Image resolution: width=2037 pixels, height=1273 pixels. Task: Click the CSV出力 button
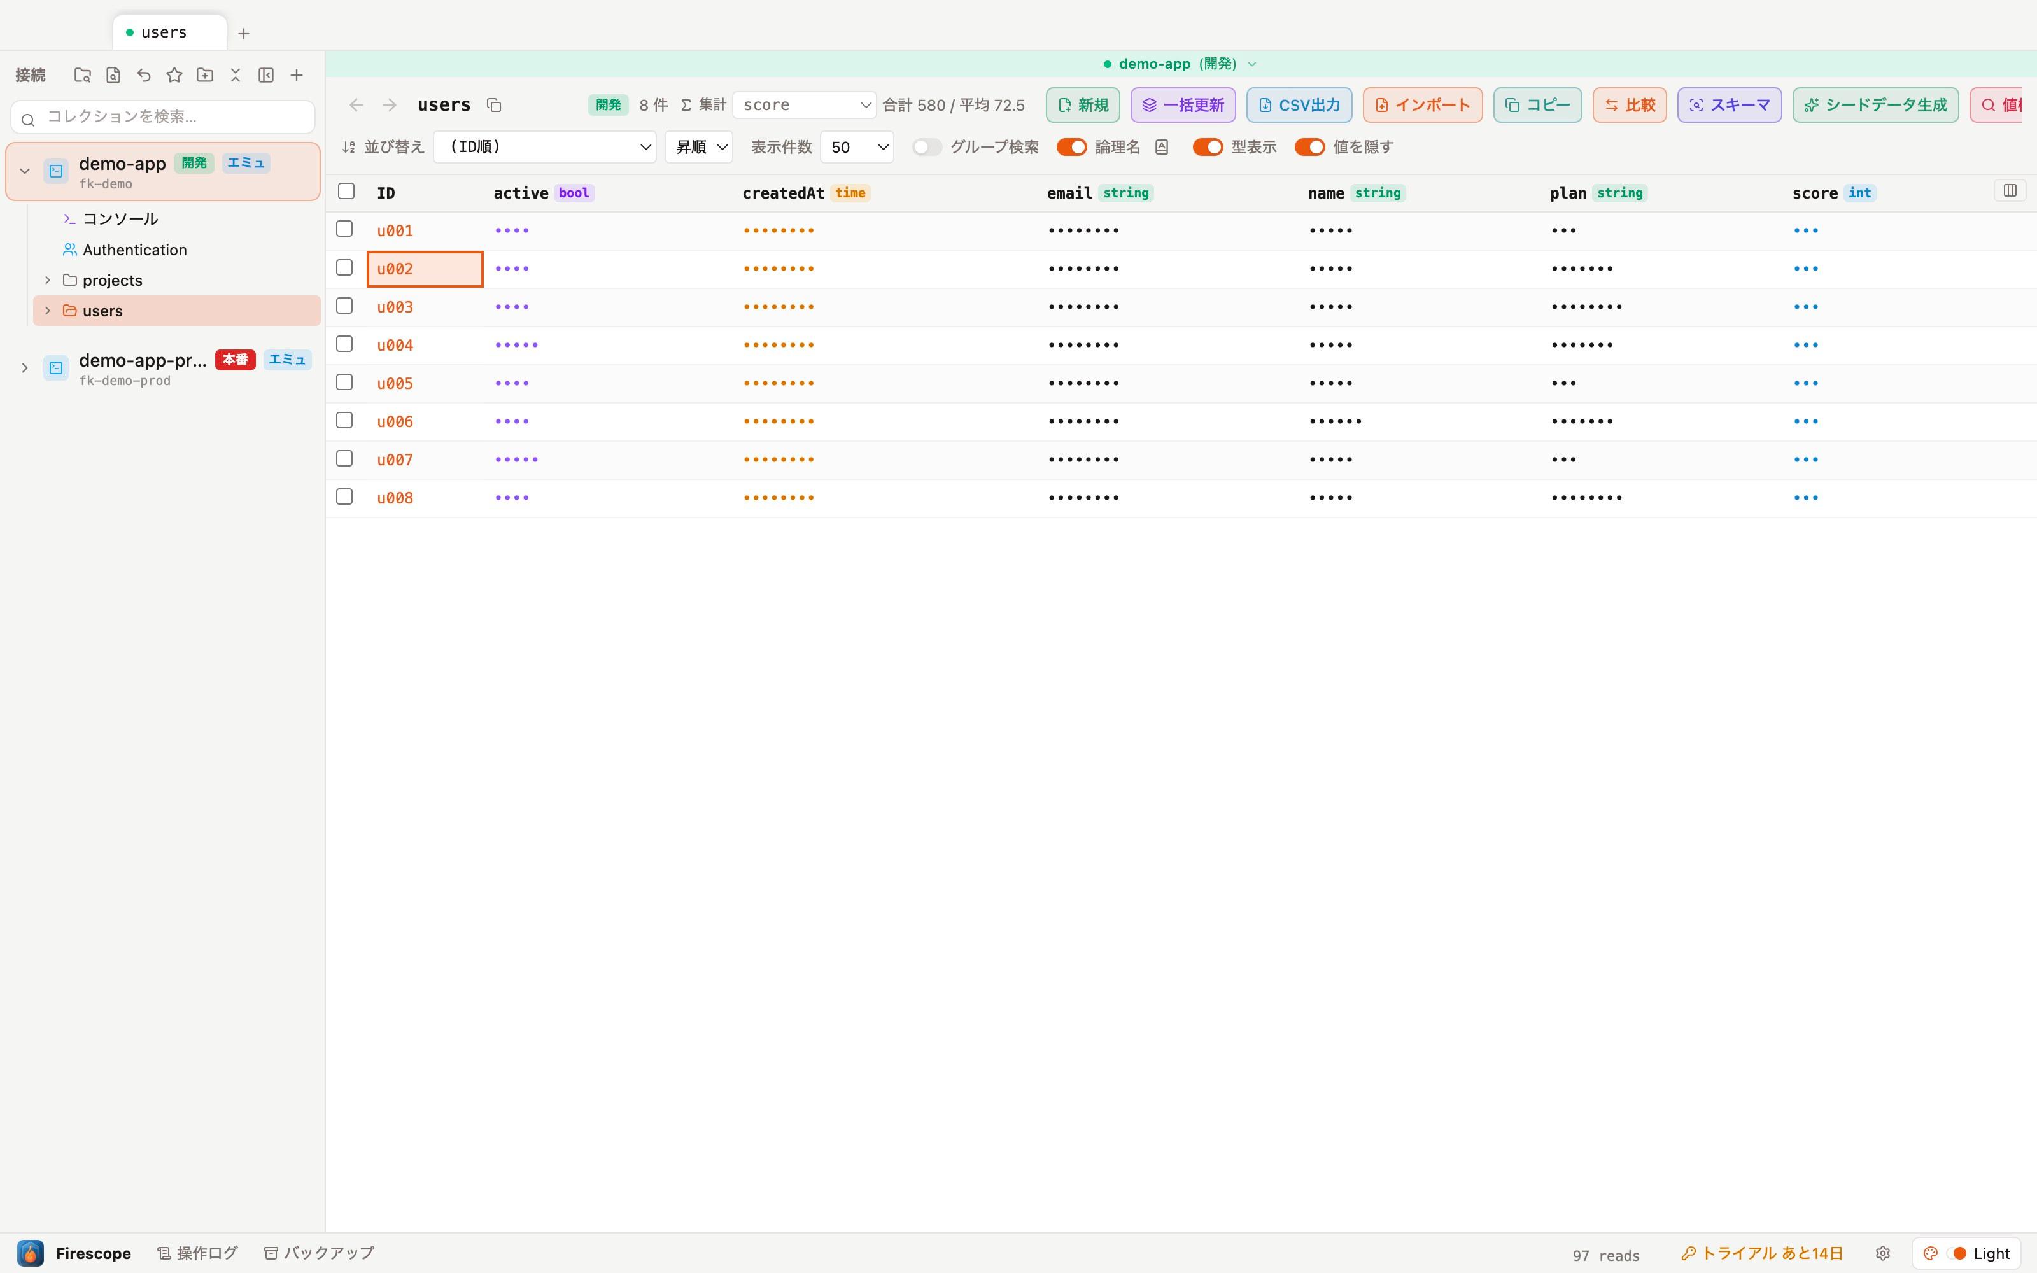(1299, 105)
